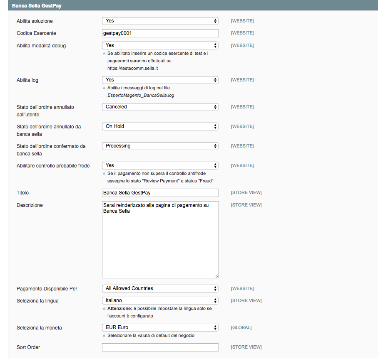The image size is (378, 359).
Task: Click the Seleziona la moneta label
Action: (x=39, y=328)
